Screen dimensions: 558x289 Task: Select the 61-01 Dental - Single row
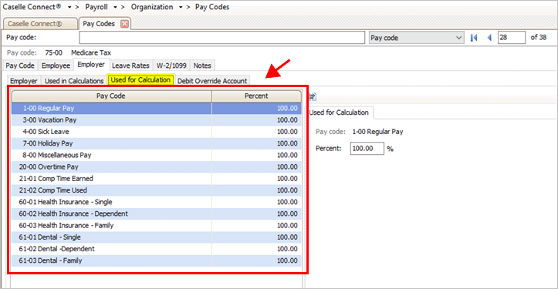point(156,237)
